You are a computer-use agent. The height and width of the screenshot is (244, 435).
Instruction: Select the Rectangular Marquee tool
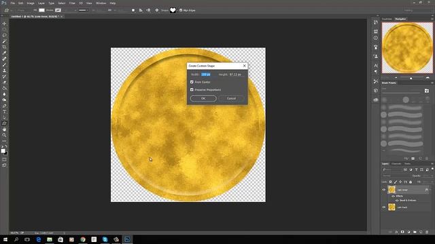pyautogui.click(x=4, y=29)
